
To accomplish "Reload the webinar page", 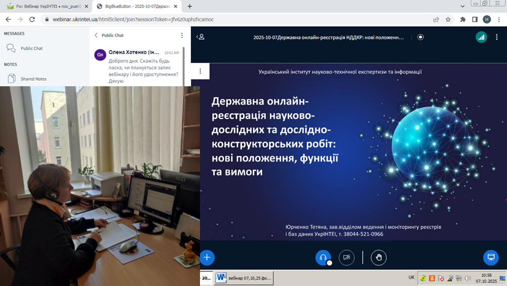I will tap(32, 19).
